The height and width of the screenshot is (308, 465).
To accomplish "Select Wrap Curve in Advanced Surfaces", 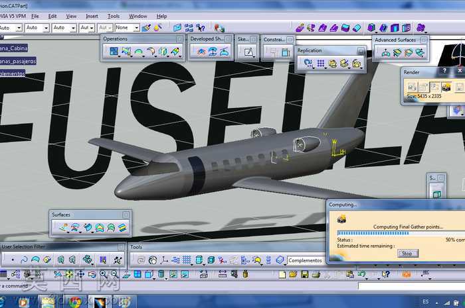I will click(397, 52).
